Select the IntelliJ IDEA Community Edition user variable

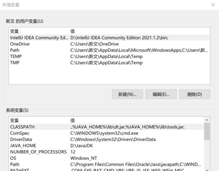tap(109, 38)
